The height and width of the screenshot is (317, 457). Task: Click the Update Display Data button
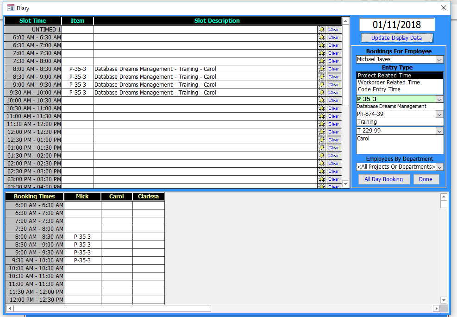397,38
